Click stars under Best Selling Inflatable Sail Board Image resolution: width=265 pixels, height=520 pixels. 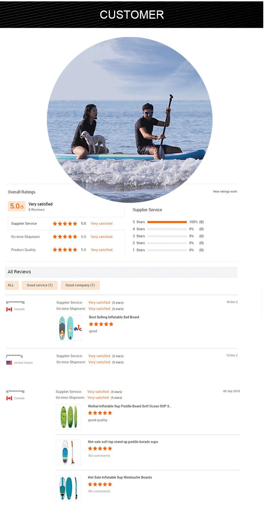(101, 324)
